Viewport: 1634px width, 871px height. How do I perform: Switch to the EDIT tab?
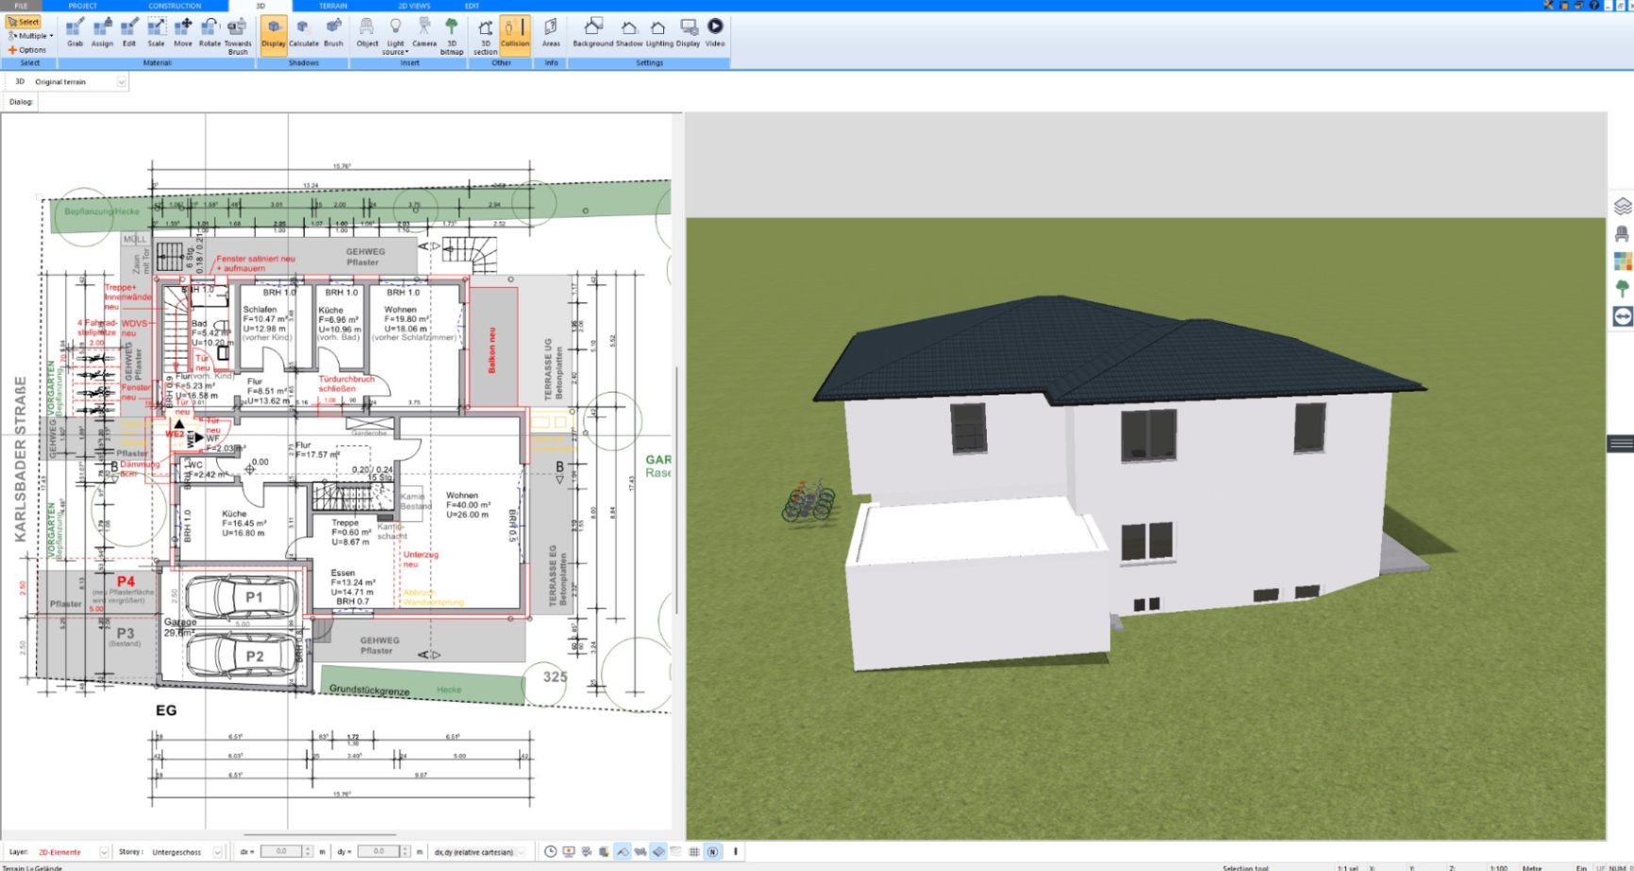472,6
